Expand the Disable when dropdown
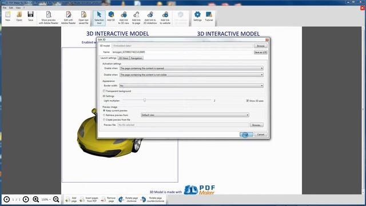This screenshot has height=206, width=366. pyautogui.click(x=192, y=75)
